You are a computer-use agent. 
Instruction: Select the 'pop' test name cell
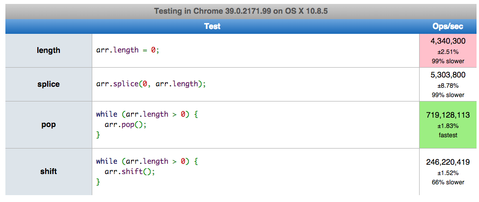click(x=49, y=125)
